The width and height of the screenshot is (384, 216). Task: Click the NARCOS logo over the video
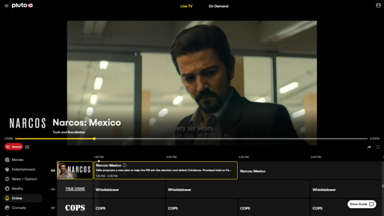[28, 123]
